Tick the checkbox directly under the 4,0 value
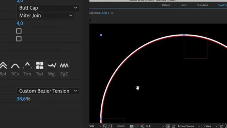227x128 pixels. click(19, 31)
